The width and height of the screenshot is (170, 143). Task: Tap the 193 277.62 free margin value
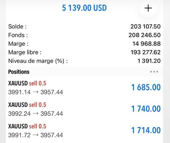click(x=146, y=52)
